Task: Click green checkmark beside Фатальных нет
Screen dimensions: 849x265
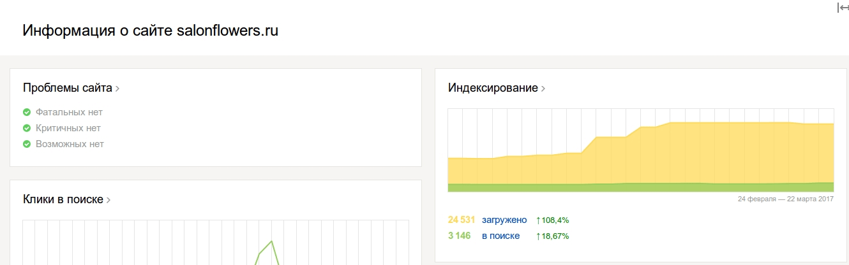Action: (x=27, y=112)
